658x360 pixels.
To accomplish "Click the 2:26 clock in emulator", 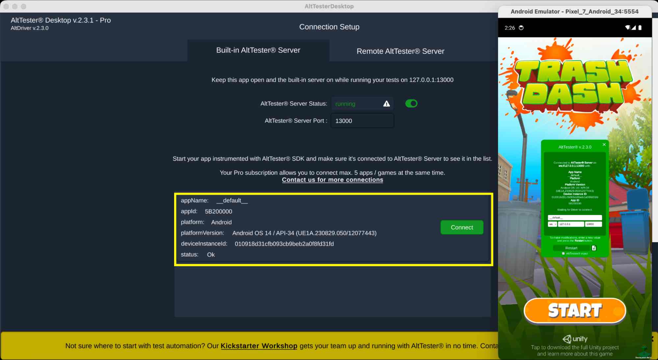I will [x=510, y=28].
